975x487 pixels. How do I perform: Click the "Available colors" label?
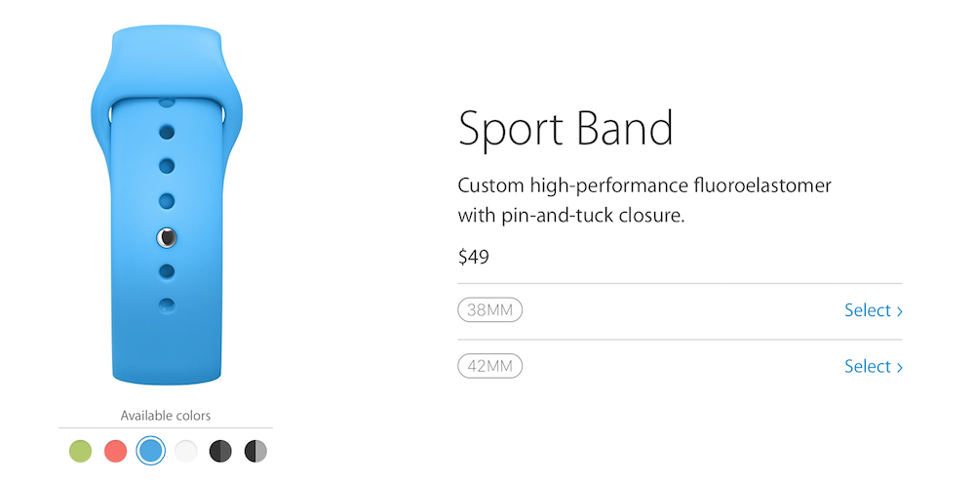pos(166,416)
